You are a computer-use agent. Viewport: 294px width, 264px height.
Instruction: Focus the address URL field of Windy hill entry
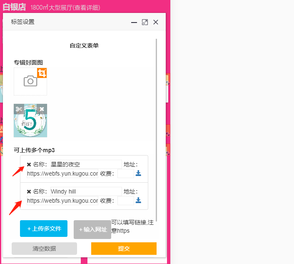pos(62,201)
